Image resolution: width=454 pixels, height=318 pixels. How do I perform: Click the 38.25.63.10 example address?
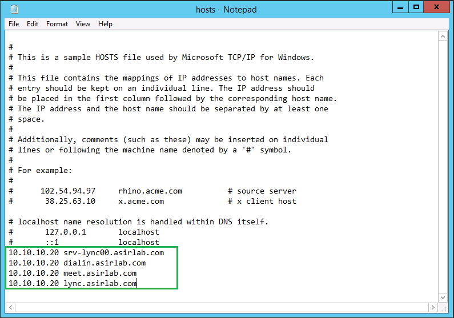click(x=70, y=202)
